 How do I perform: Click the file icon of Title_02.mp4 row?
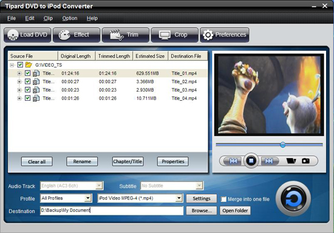(36, 81)
